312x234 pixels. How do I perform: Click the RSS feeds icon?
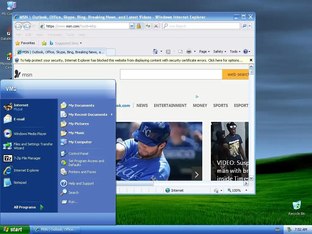168,52
